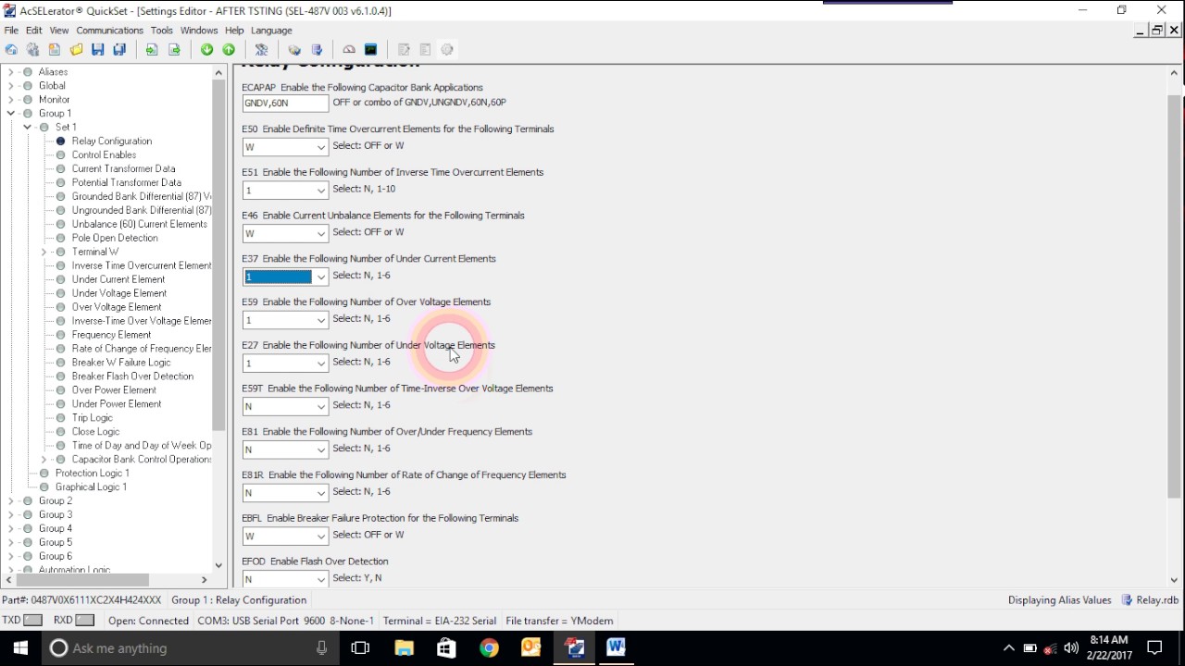Open the Communications menu
This screenshot has width=1185, height=666.
pos(109,31)
